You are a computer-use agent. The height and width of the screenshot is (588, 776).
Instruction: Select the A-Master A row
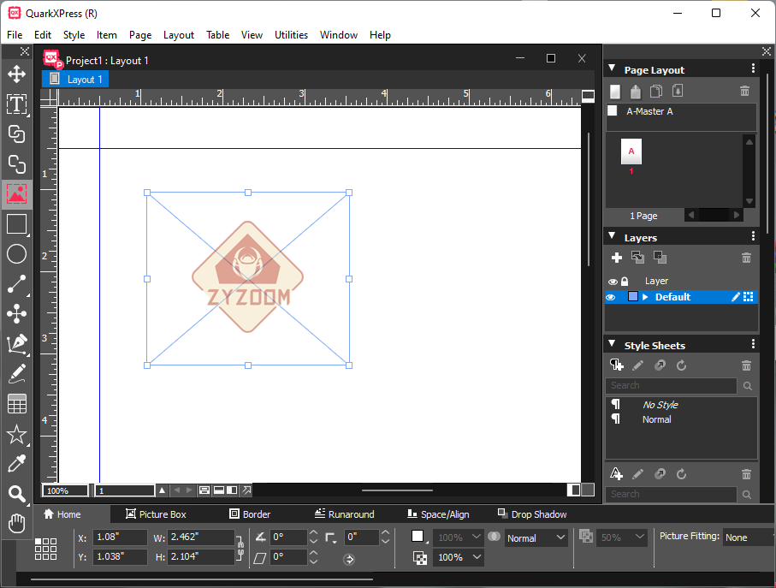click(682, 111)
